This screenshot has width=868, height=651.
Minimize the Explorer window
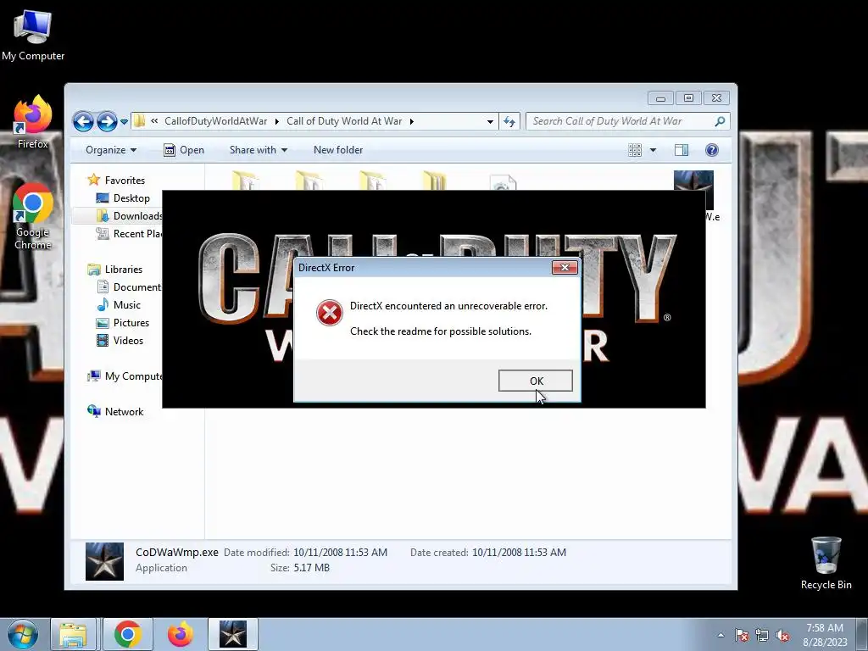point(660,98)
